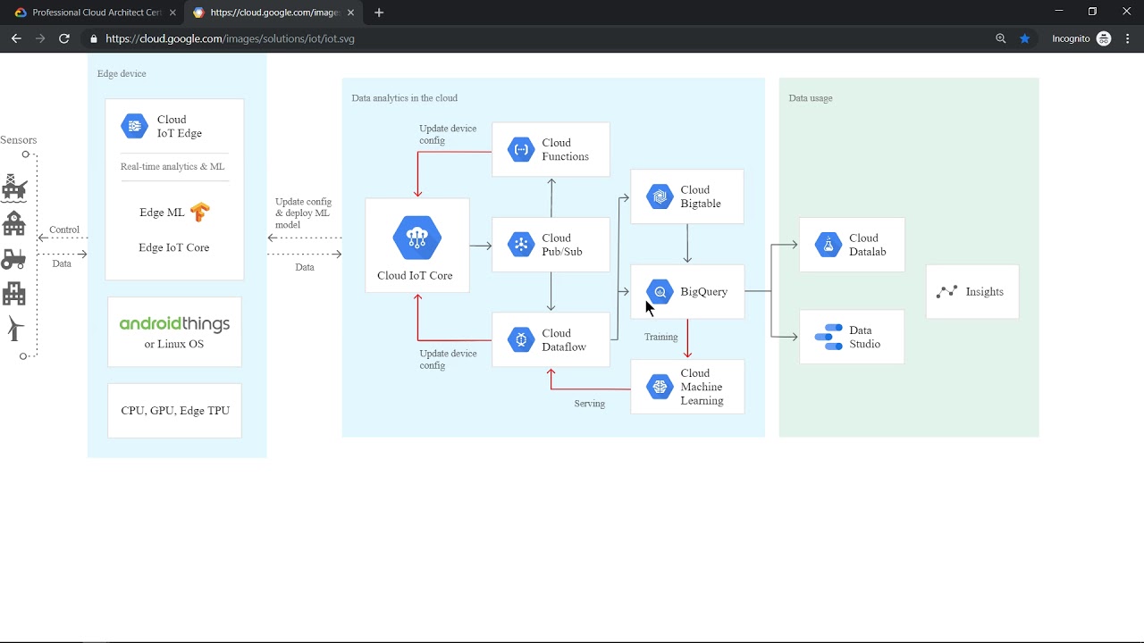1144x643 pixels.
Task: Click the 'Cloud Bigtable' label text
Action: [701, 196]
